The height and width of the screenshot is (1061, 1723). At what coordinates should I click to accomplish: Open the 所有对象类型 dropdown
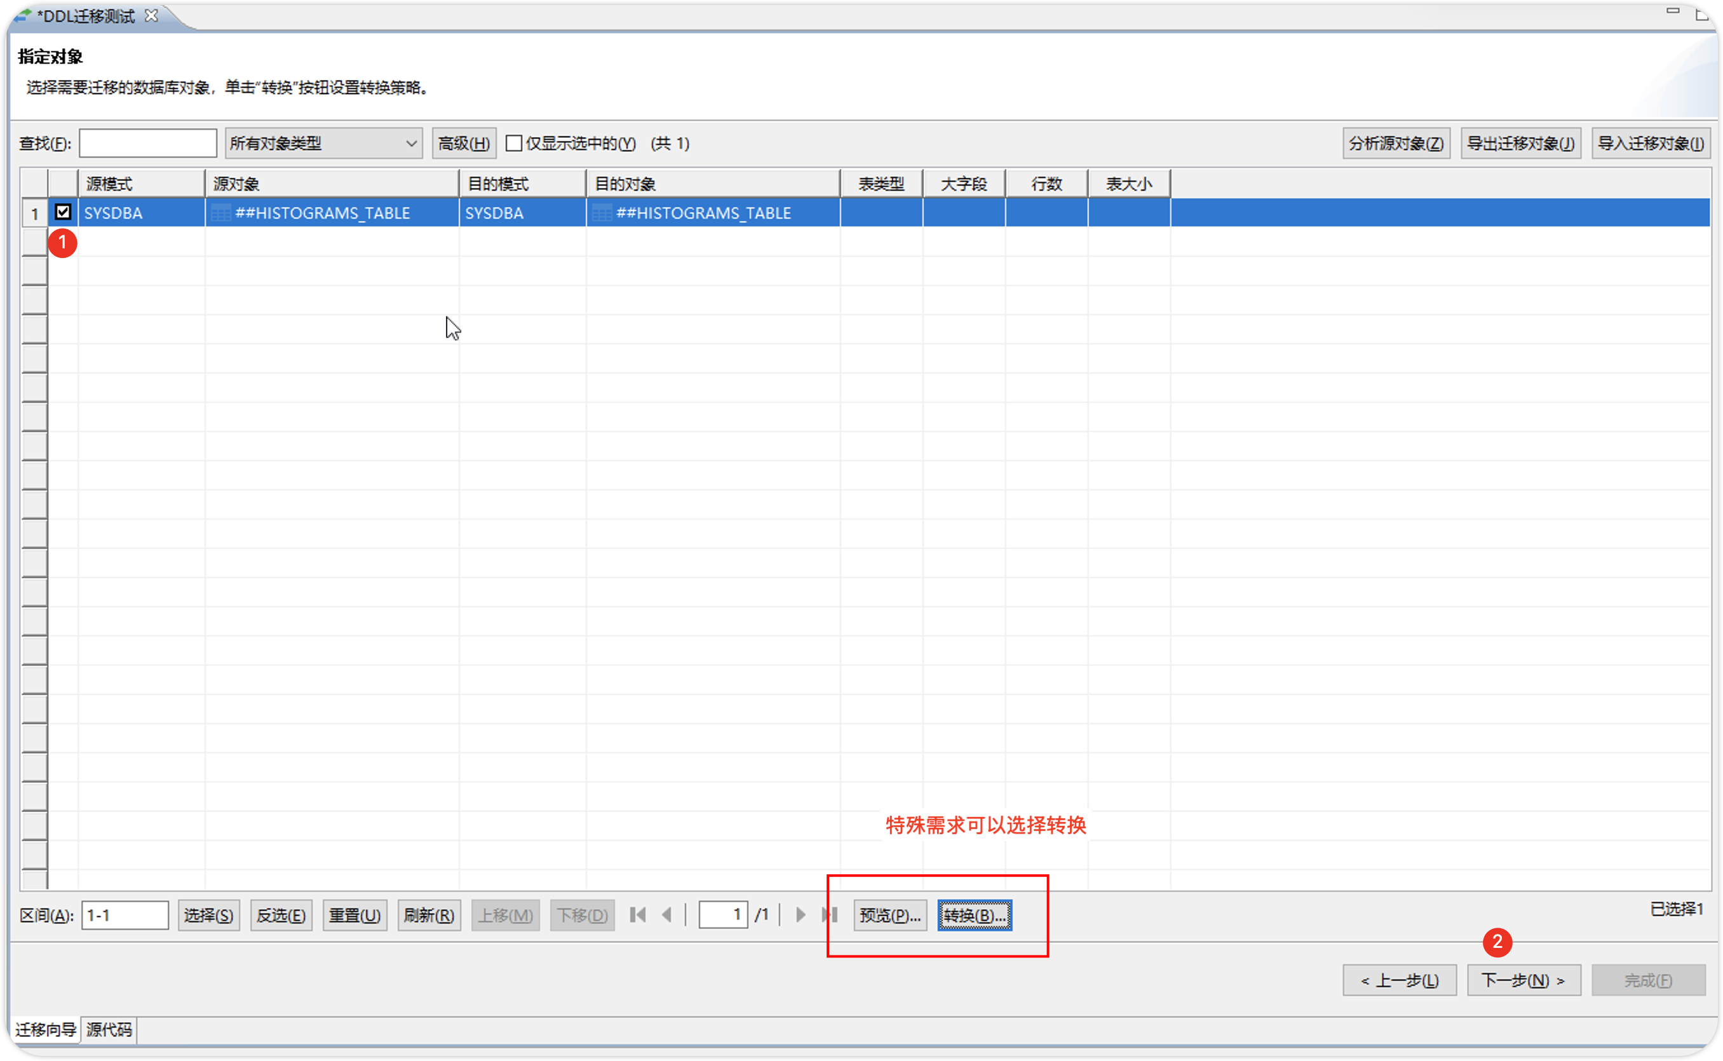pyautogui.click(x=323, y=143)
